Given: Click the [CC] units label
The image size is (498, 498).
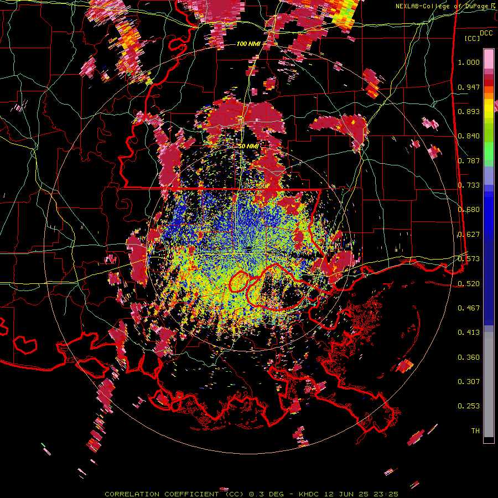Looking at the screenshot, I should click(x=472, y=38).
